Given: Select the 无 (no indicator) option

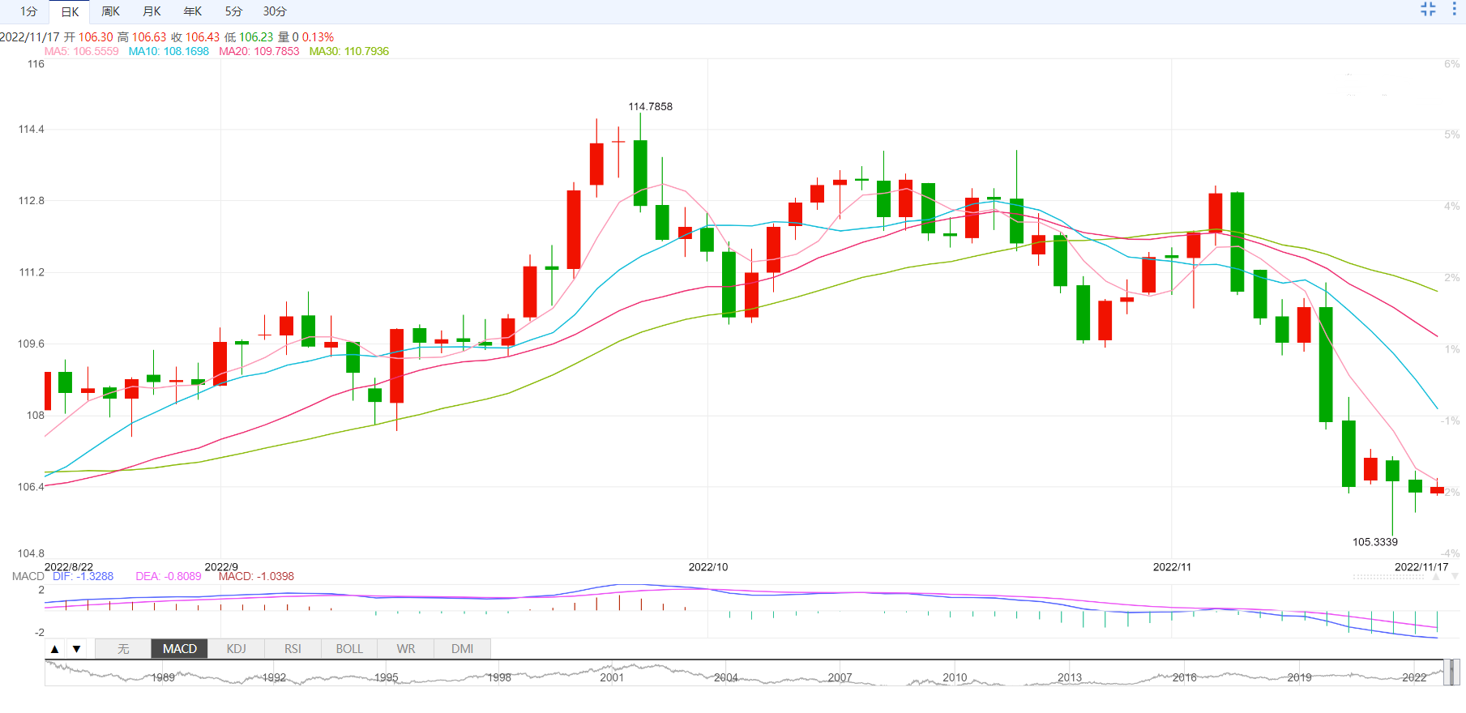Looking at the screenshot, I should pyautogui.click(x=123, y=649).
